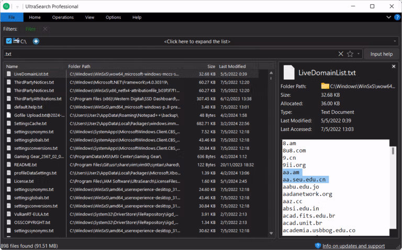Remove the Files filter with the X

pos(45,29)
